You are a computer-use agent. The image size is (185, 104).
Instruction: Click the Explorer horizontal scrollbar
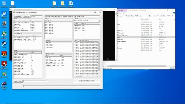[137, 66]
